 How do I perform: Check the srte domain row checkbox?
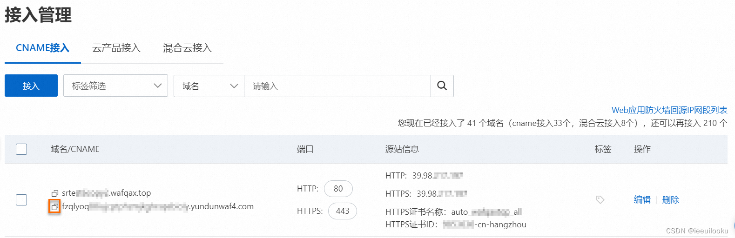21,200
